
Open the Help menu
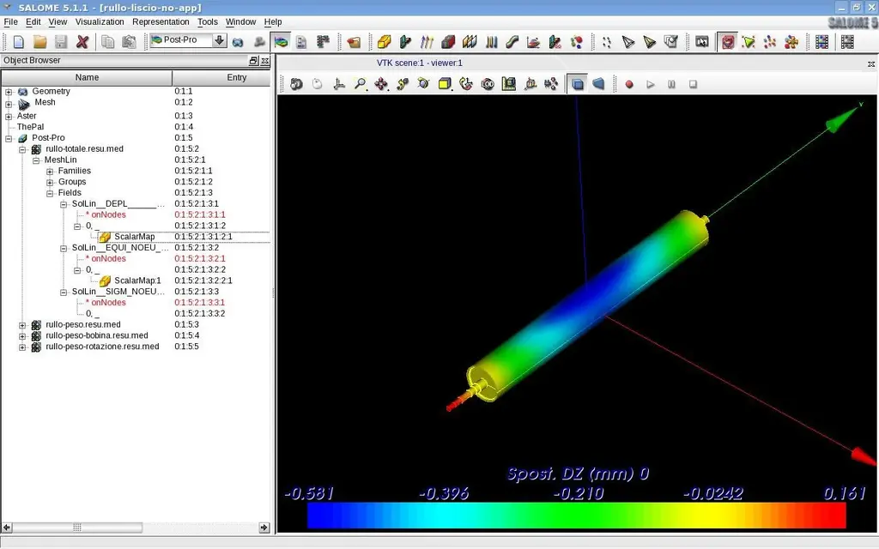tap(273, 21)
